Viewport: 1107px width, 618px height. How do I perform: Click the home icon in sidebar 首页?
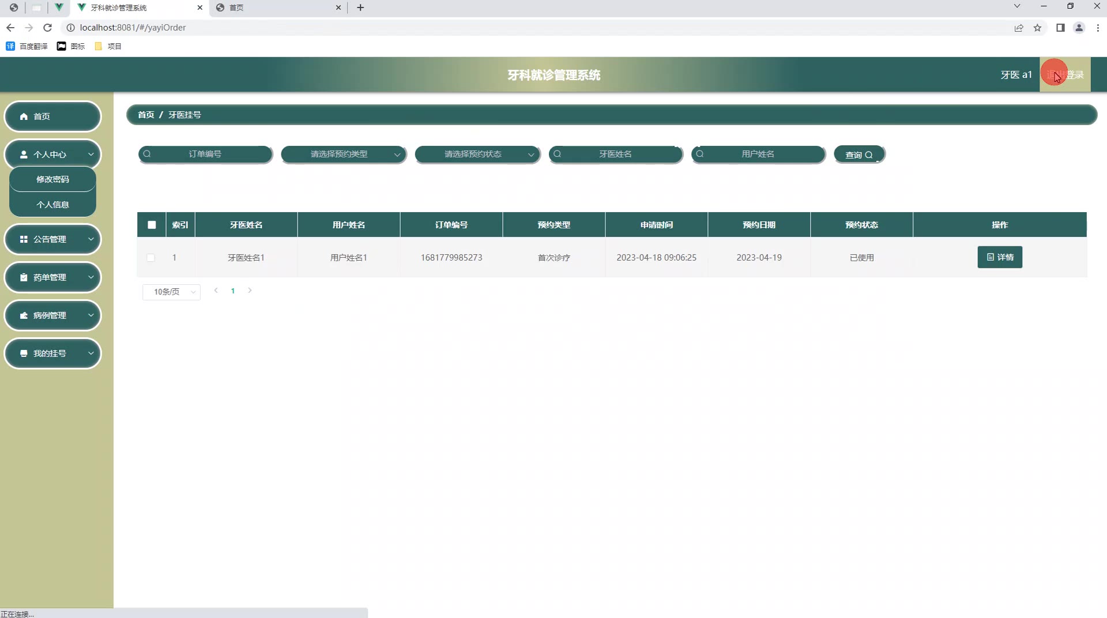point(24,116)
